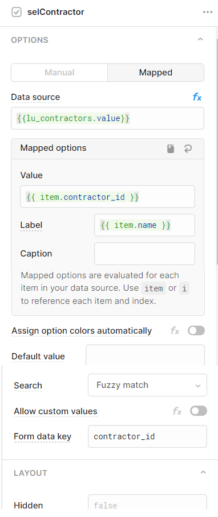Click the Label field with item.name

click(x=144, y=225)
